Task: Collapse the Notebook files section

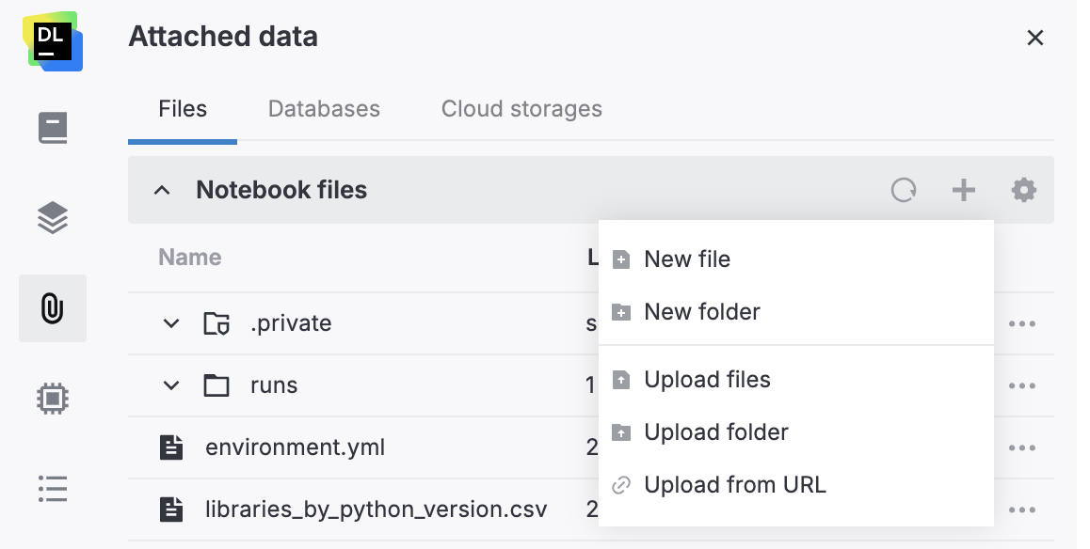Action: (163, 190)
